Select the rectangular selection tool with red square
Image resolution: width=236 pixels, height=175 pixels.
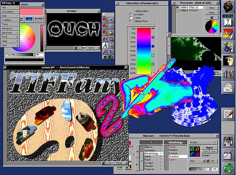click(x=105, y=20)
